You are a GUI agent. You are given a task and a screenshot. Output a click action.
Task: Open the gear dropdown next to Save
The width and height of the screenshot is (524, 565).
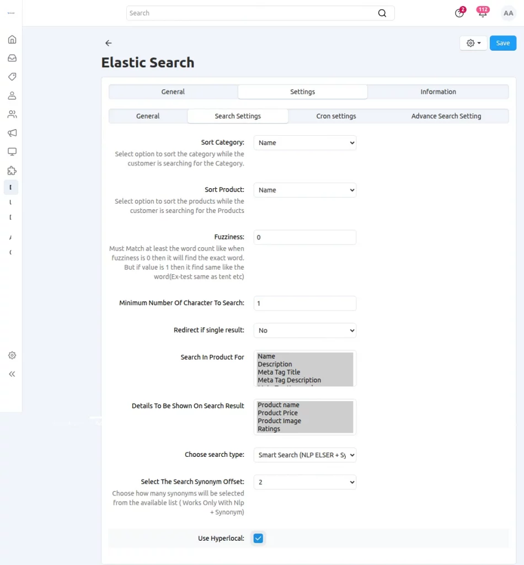473,43
